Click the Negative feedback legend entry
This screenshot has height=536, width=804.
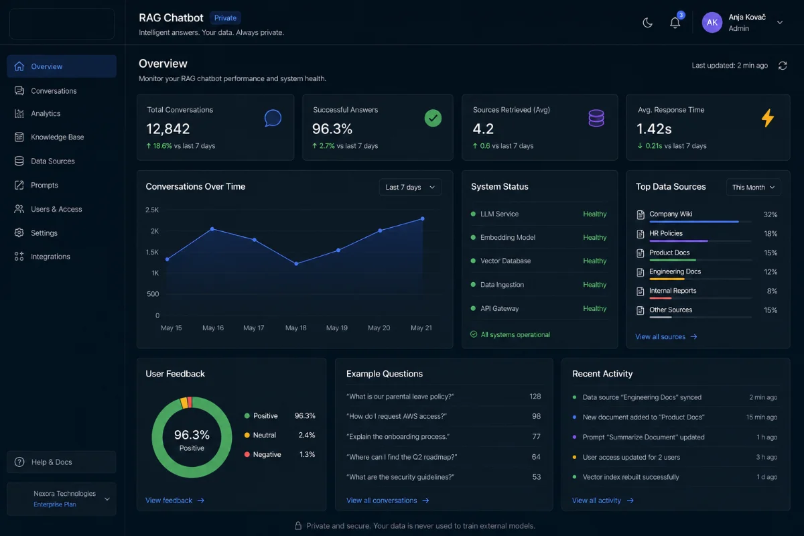(x=279, y=454)
